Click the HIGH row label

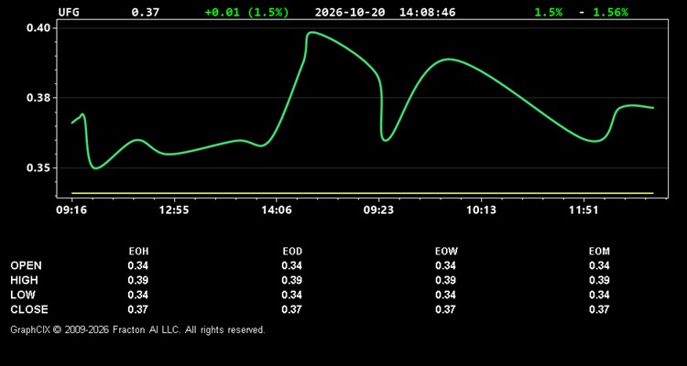click(24, 280)
